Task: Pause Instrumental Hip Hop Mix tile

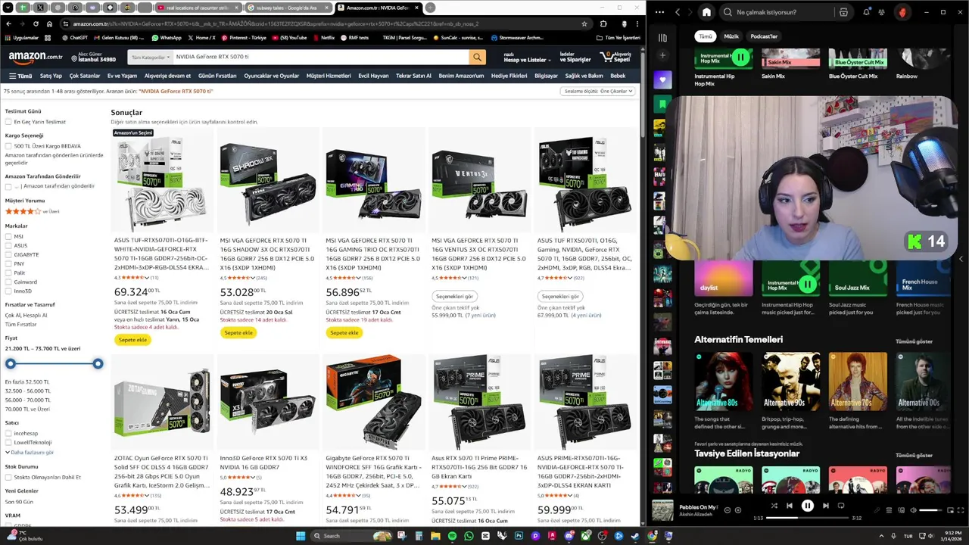Action: pyautogui.click(x=740, y=58)
